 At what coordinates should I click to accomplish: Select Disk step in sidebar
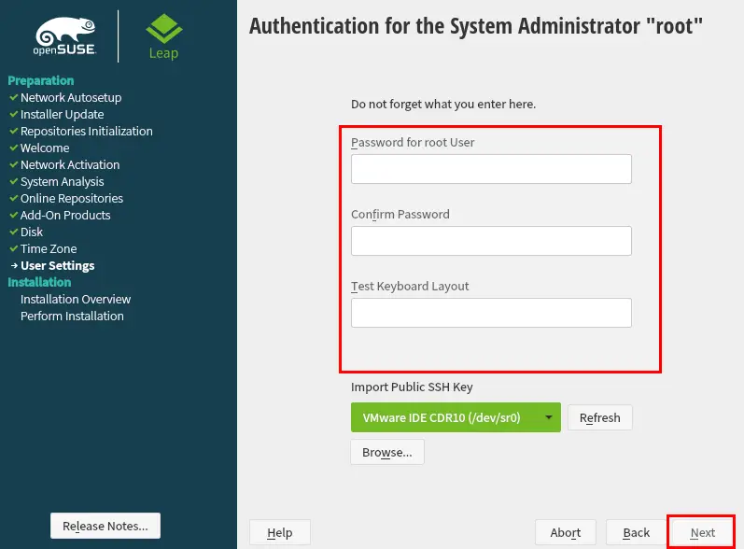(32, 232)
